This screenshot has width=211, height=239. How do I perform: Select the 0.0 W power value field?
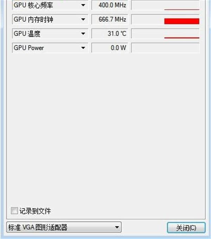(x=110, y=48)
